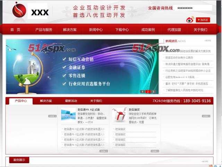
Task: Switch banner to slide 1
Action: 143,92
